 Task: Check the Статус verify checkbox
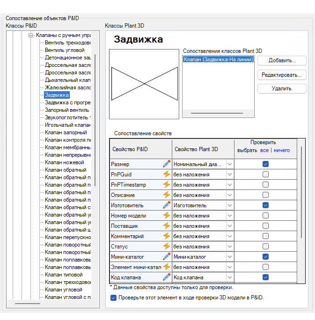[265, 247]
